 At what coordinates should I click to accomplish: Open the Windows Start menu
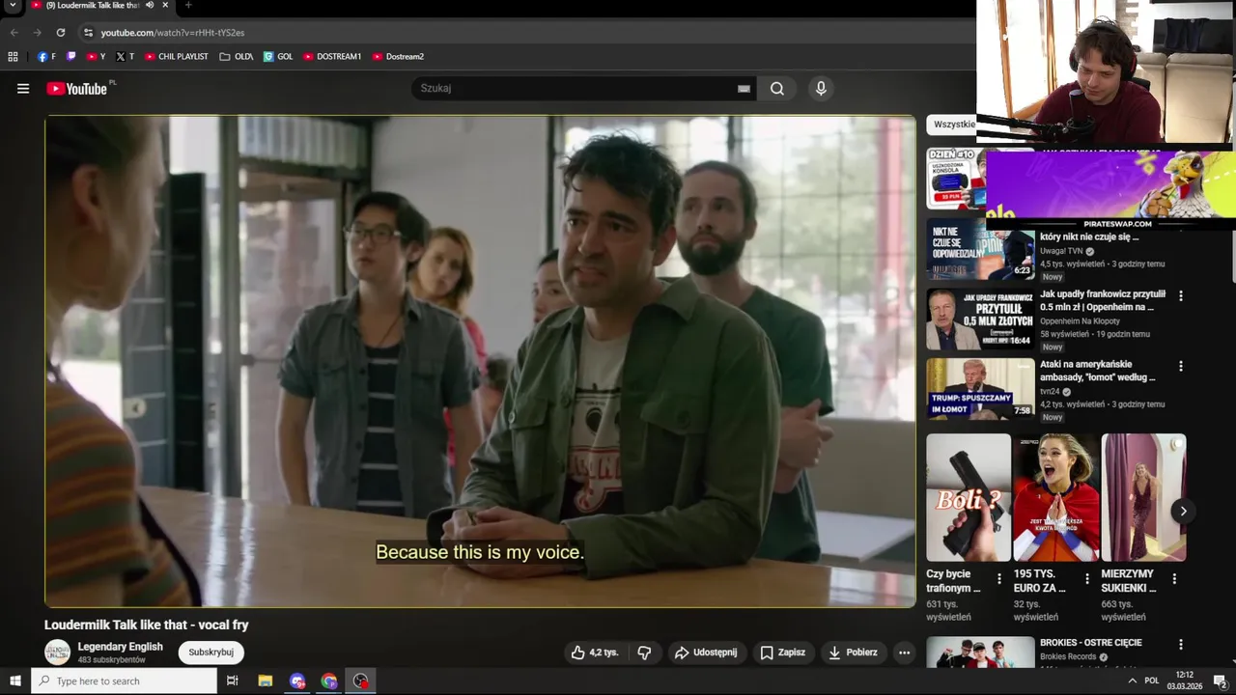pyautogui.click(x=14, y=681)
